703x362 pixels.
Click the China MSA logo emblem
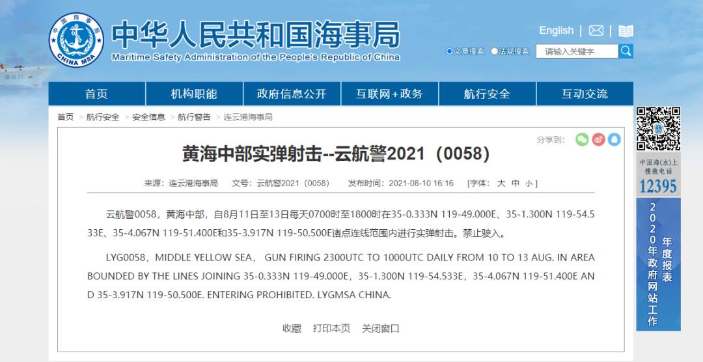tap(77, 40)
